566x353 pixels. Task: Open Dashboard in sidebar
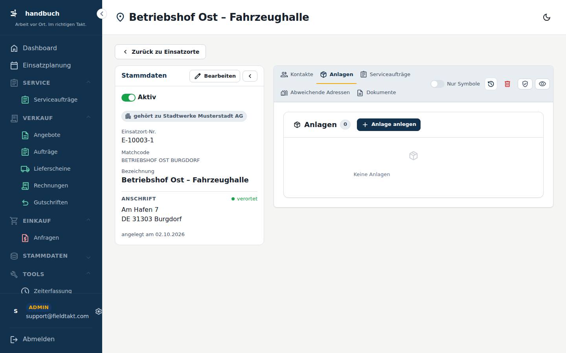pyautogui.click(x=51, y=48)
